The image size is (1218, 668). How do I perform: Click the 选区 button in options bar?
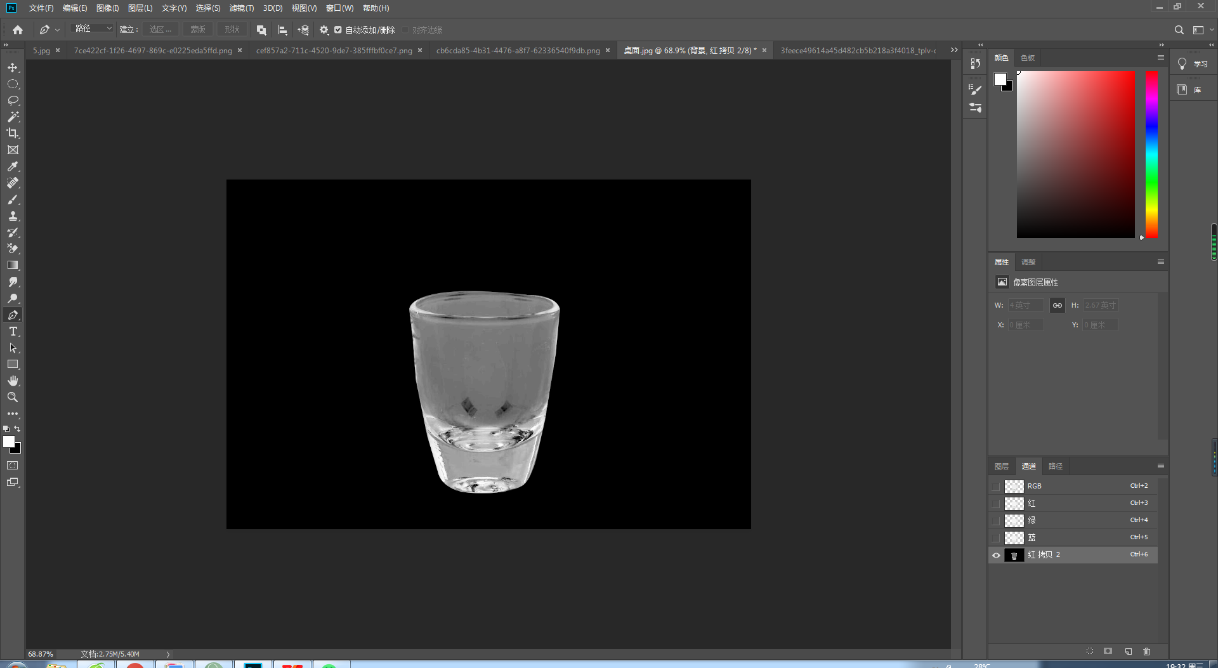160,30
